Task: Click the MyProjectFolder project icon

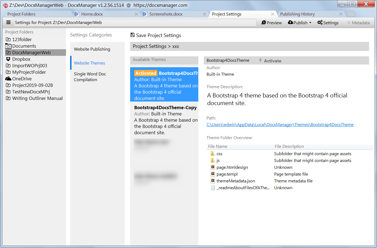Action: pos(8,72)
